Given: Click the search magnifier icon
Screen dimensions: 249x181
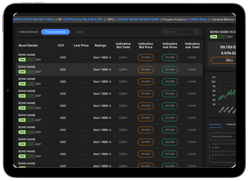Looking at the screenshot, I should coord(196,32).
